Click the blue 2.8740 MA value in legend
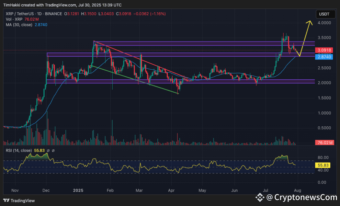This screenshot has width=340, height=206. click(41, 25)
